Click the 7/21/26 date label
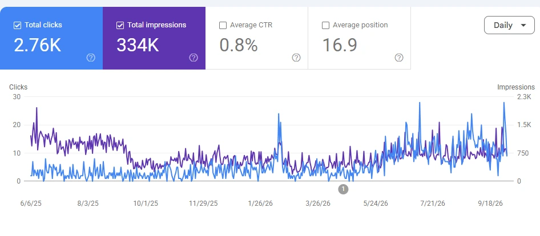Image resolution: width=540 pixels, height=236 pixels. [433, 204]
